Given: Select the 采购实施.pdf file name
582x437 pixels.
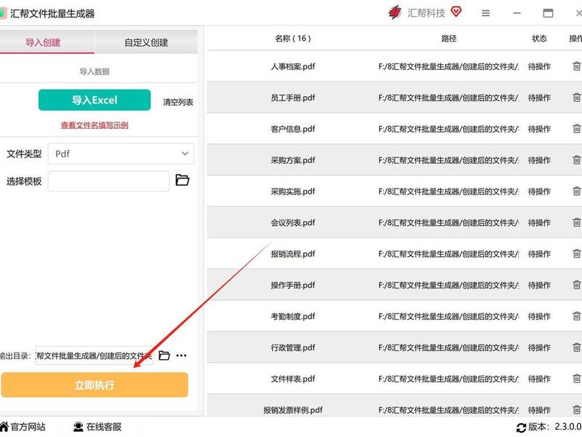Looking at the screenshot, I should click(293, 192).
